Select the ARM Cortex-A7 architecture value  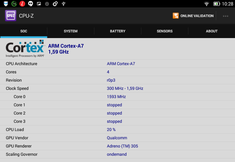click(x=121, y=64)
